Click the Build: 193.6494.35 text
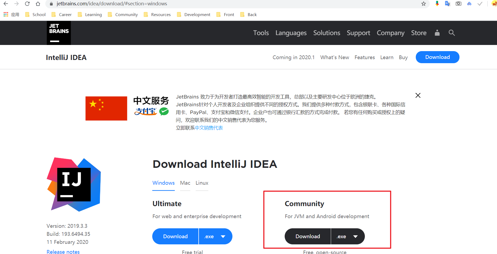The height and width of the screenshot is (254, 497). tap(68, 234)
